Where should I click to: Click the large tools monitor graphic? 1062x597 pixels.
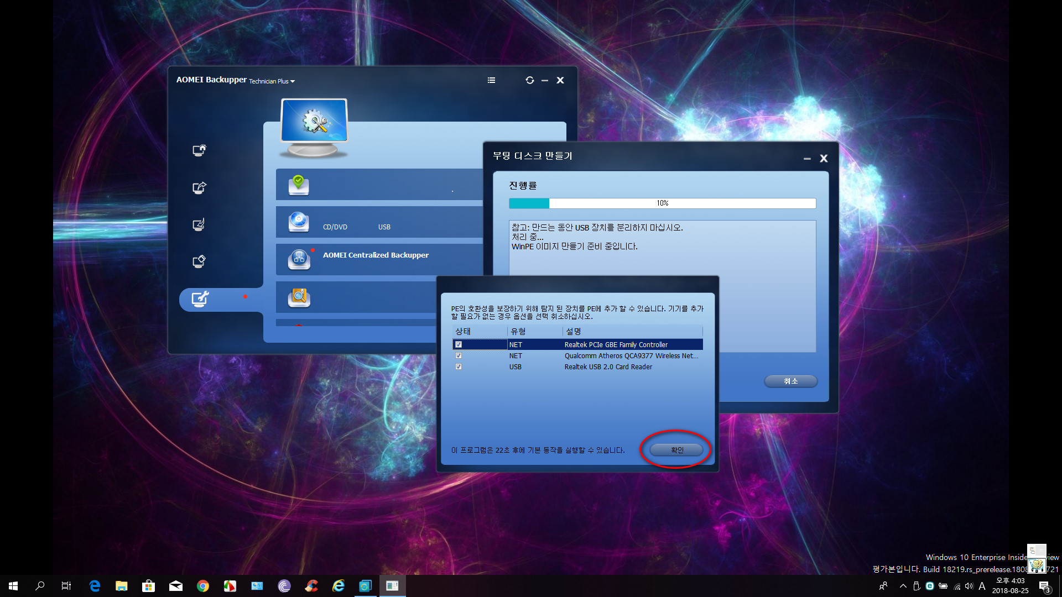[x=314, y=128]
